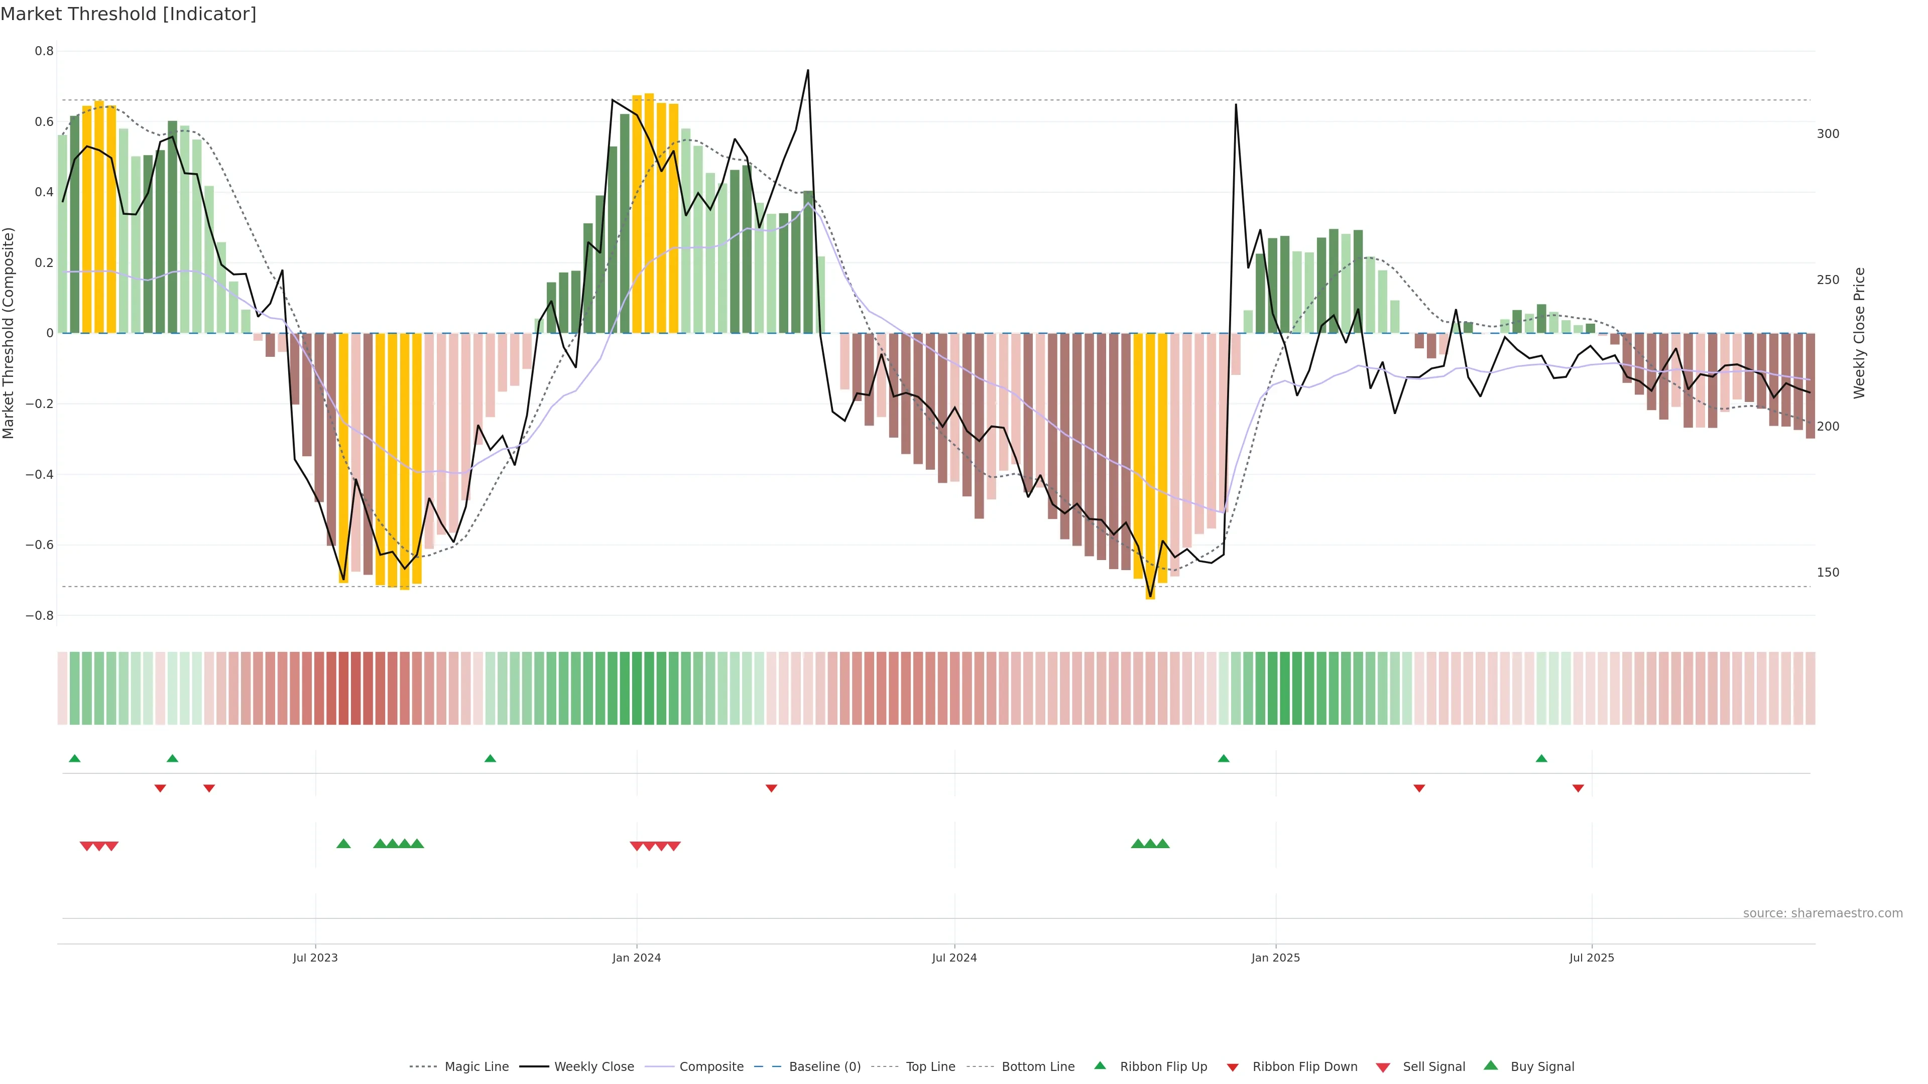Click the lone buy triangle after Jul 2023

(343, 844)
